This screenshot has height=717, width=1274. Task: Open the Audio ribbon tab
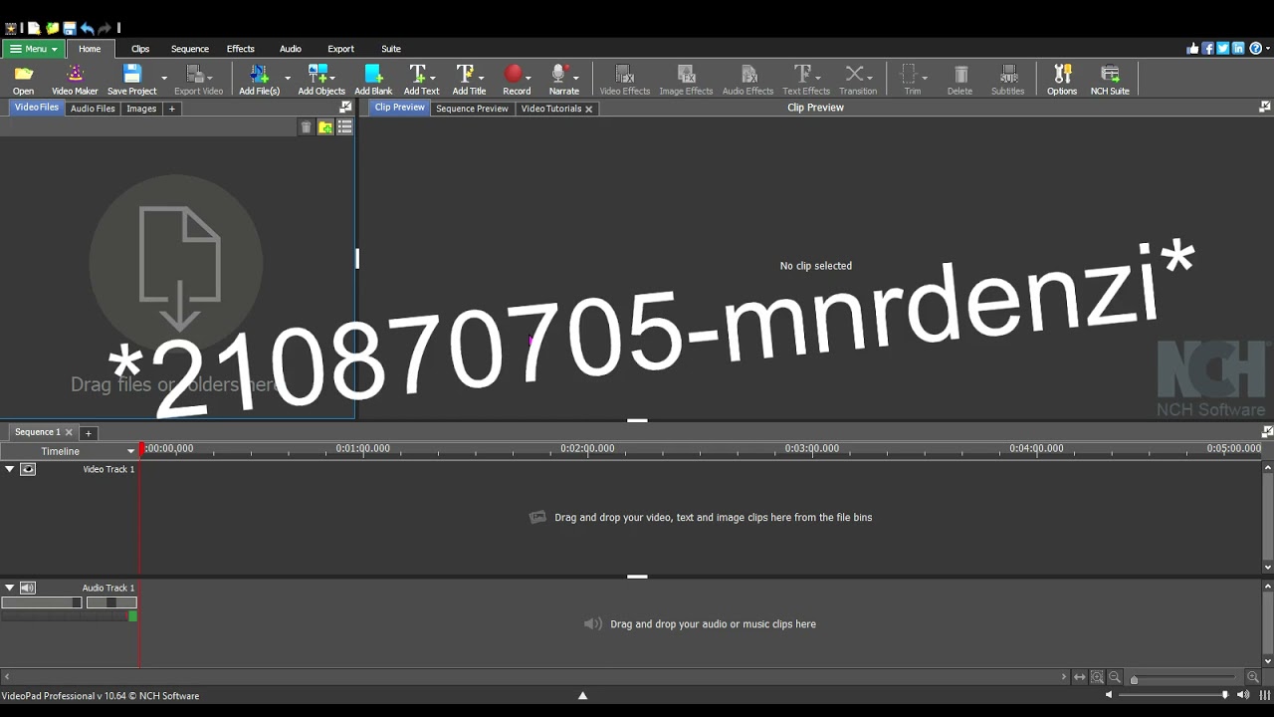click(290, 49)
